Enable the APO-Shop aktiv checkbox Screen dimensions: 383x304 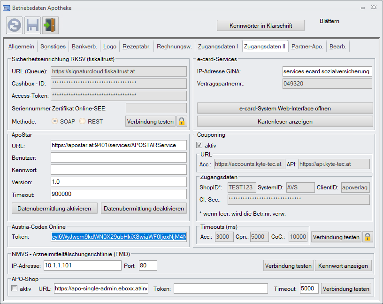click(x=15, y=288)
